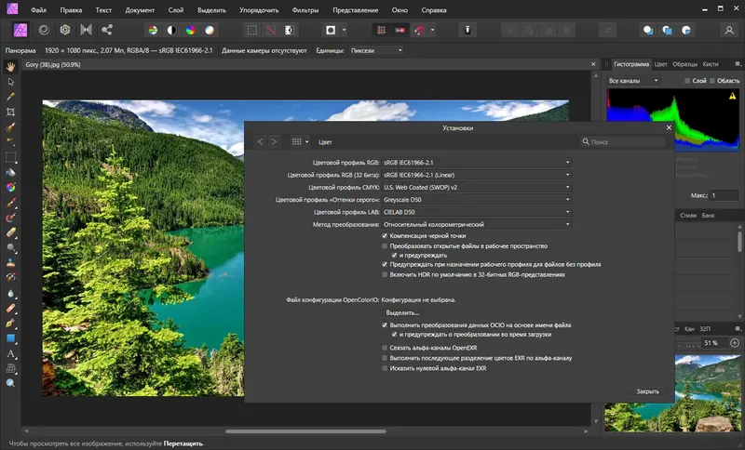The image size is (745, 450).
Task: Click 'Выделить...' OpenColorIO file button
Action: pos(402,312)
